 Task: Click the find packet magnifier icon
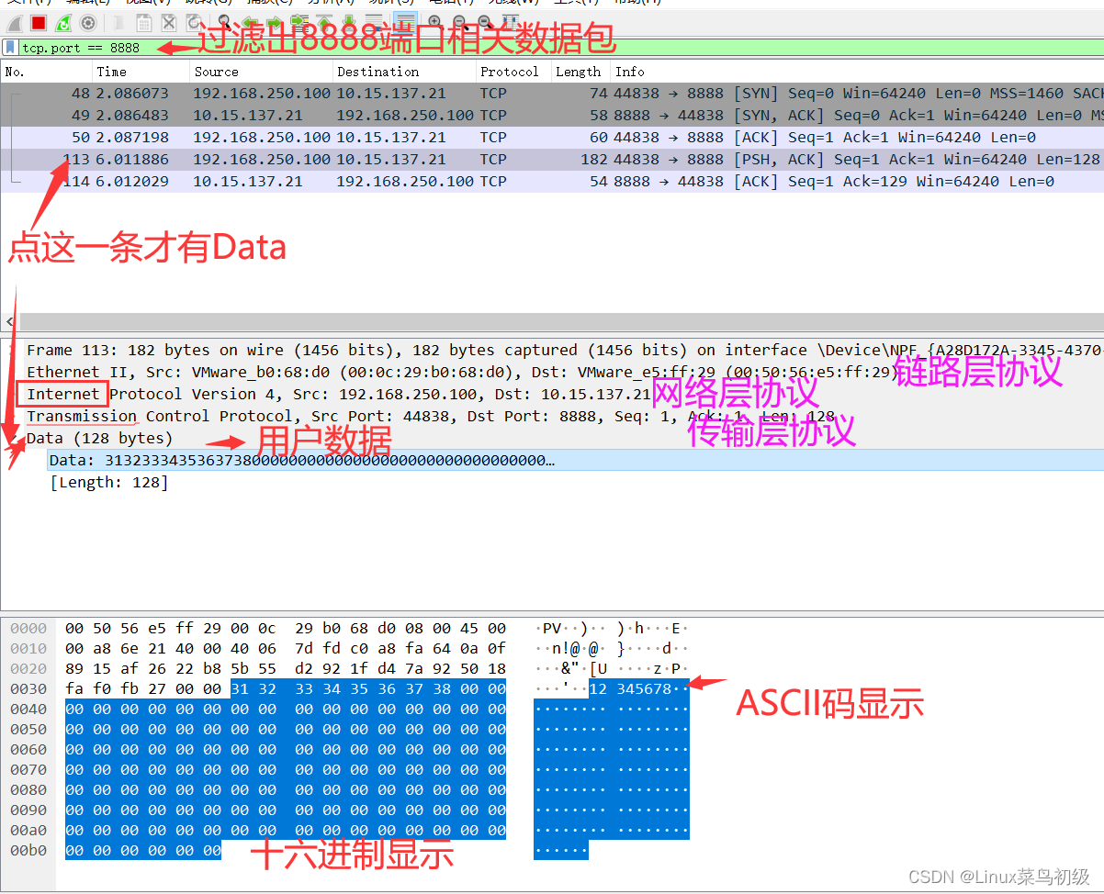[225, 20]
